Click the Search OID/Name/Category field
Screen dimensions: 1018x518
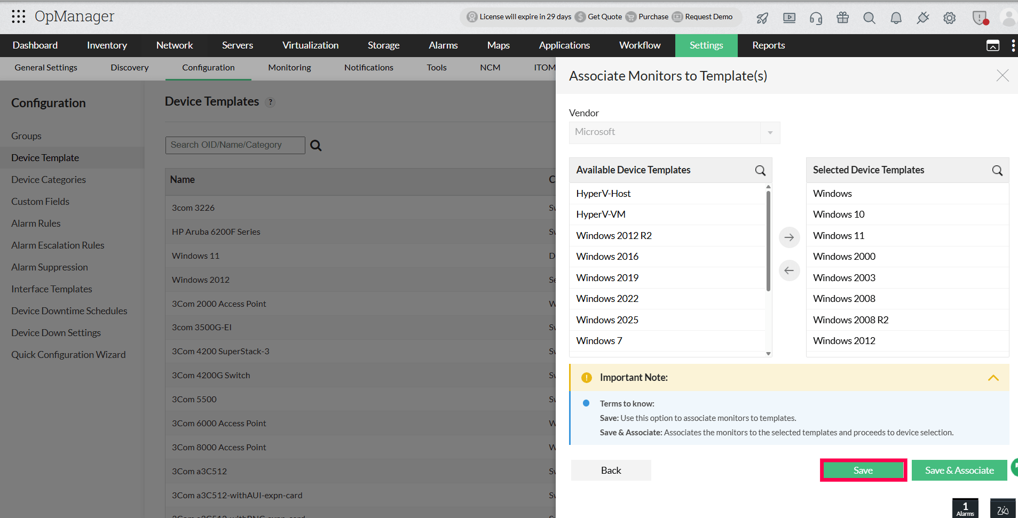click(235, 145)
